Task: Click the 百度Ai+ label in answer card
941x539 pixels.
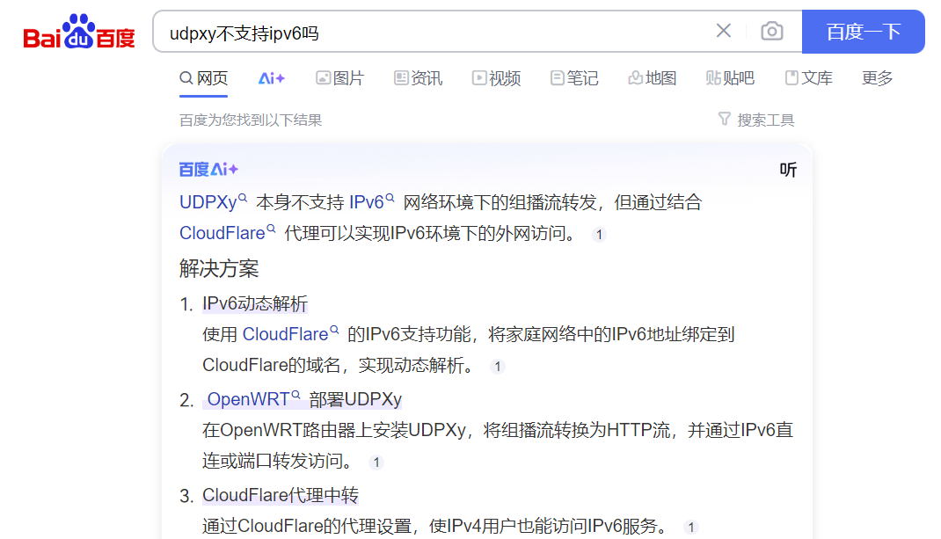Action: pos(208,170)
